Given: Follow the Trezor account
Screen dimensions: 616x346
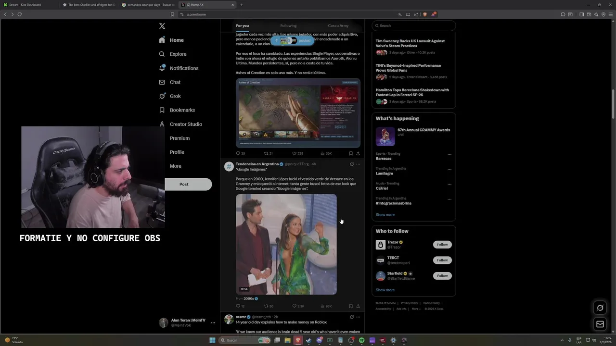Looking at the screenshot, I should (x=442, y=245).
